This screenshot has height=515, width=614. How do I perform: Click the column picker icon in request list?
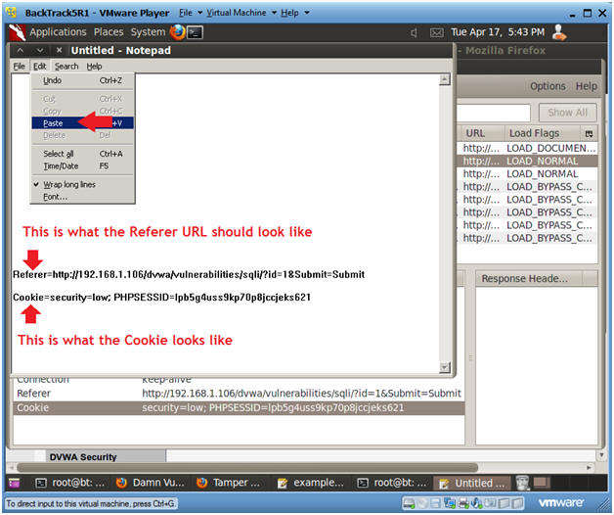click(589, 134)
